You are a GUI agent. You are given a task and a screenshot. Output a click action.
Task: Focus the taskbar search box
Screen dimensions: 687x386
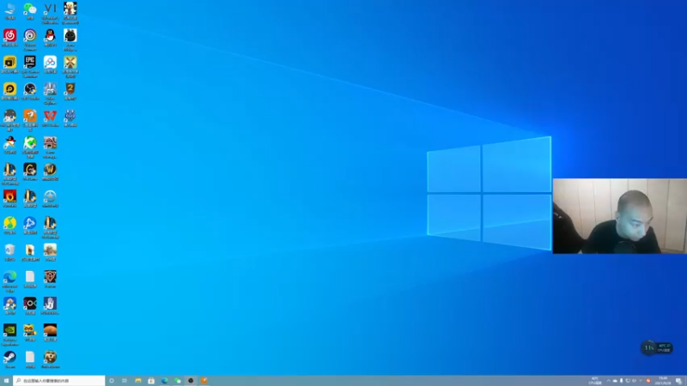(59, 381)
